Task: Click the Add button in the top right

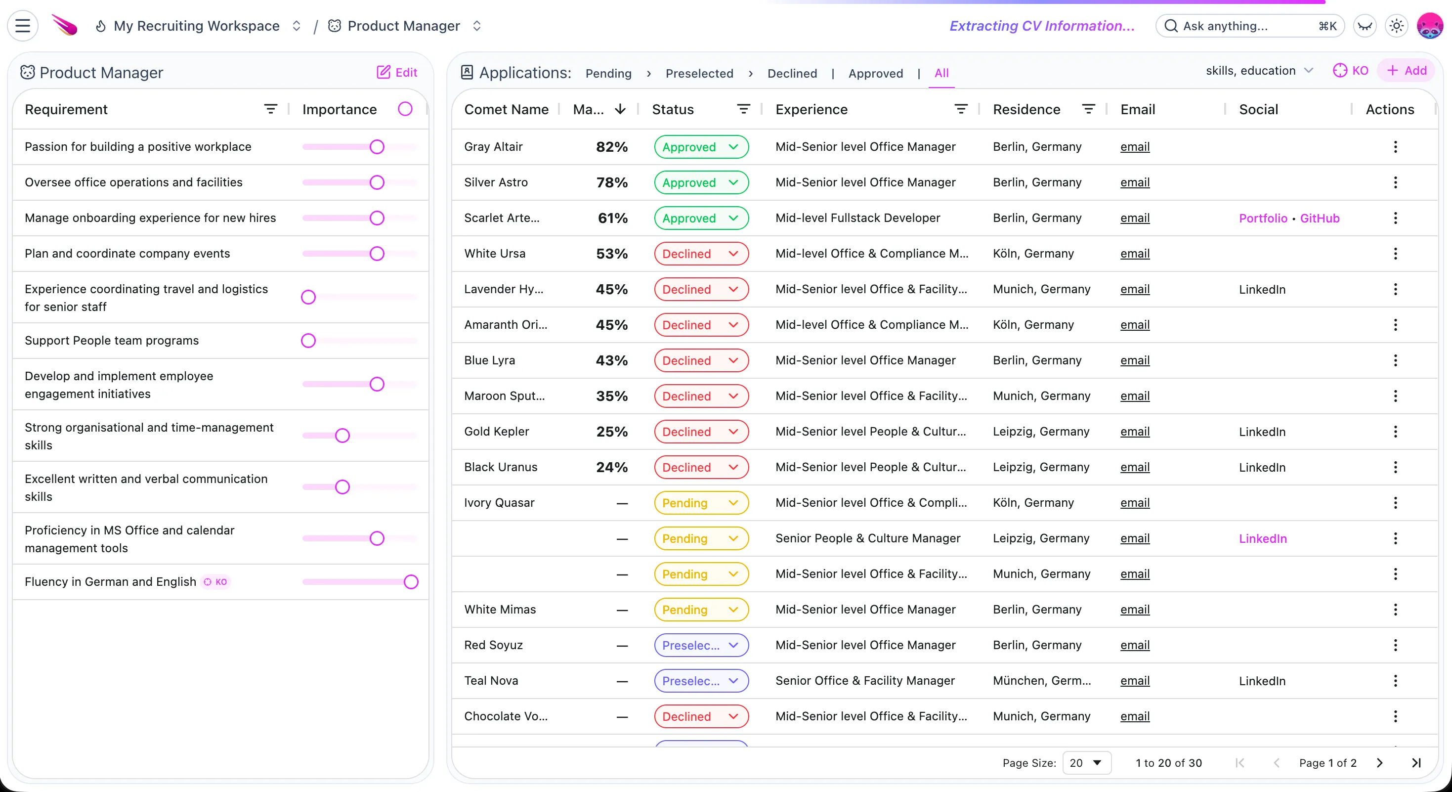Action: 1407,71
